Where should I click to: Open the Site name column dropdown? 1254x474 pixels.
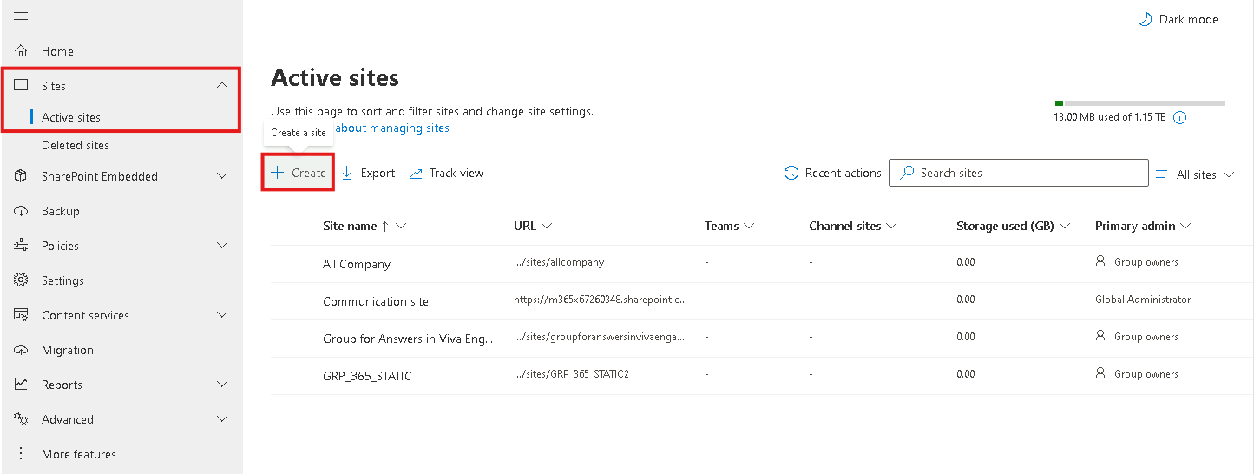click(x=401, y=226)
